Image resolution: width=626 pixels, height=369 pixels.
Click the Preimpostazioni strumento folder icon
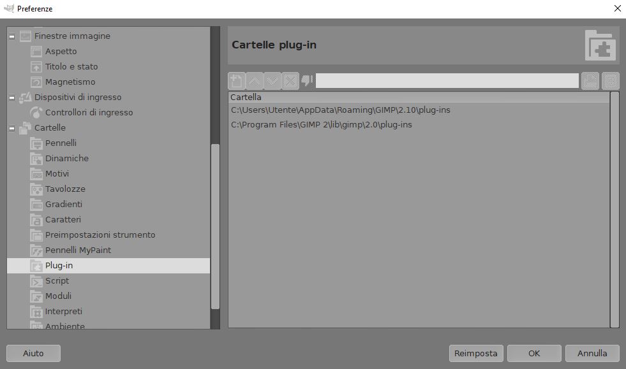[36, 235]
